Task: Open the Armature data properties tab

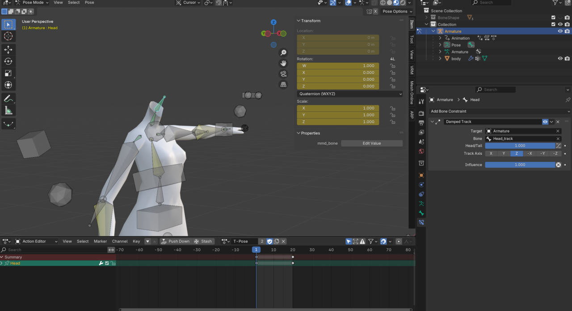Action: point(421,203)
